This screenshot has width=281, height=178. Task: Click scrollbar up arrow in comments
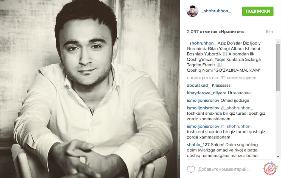[278, 42]
